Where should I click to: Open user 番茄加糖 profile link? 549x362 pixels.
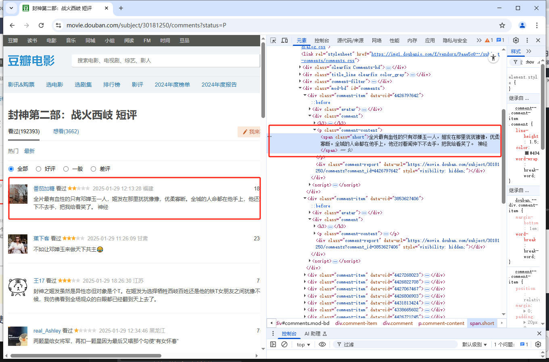point(44,188)
